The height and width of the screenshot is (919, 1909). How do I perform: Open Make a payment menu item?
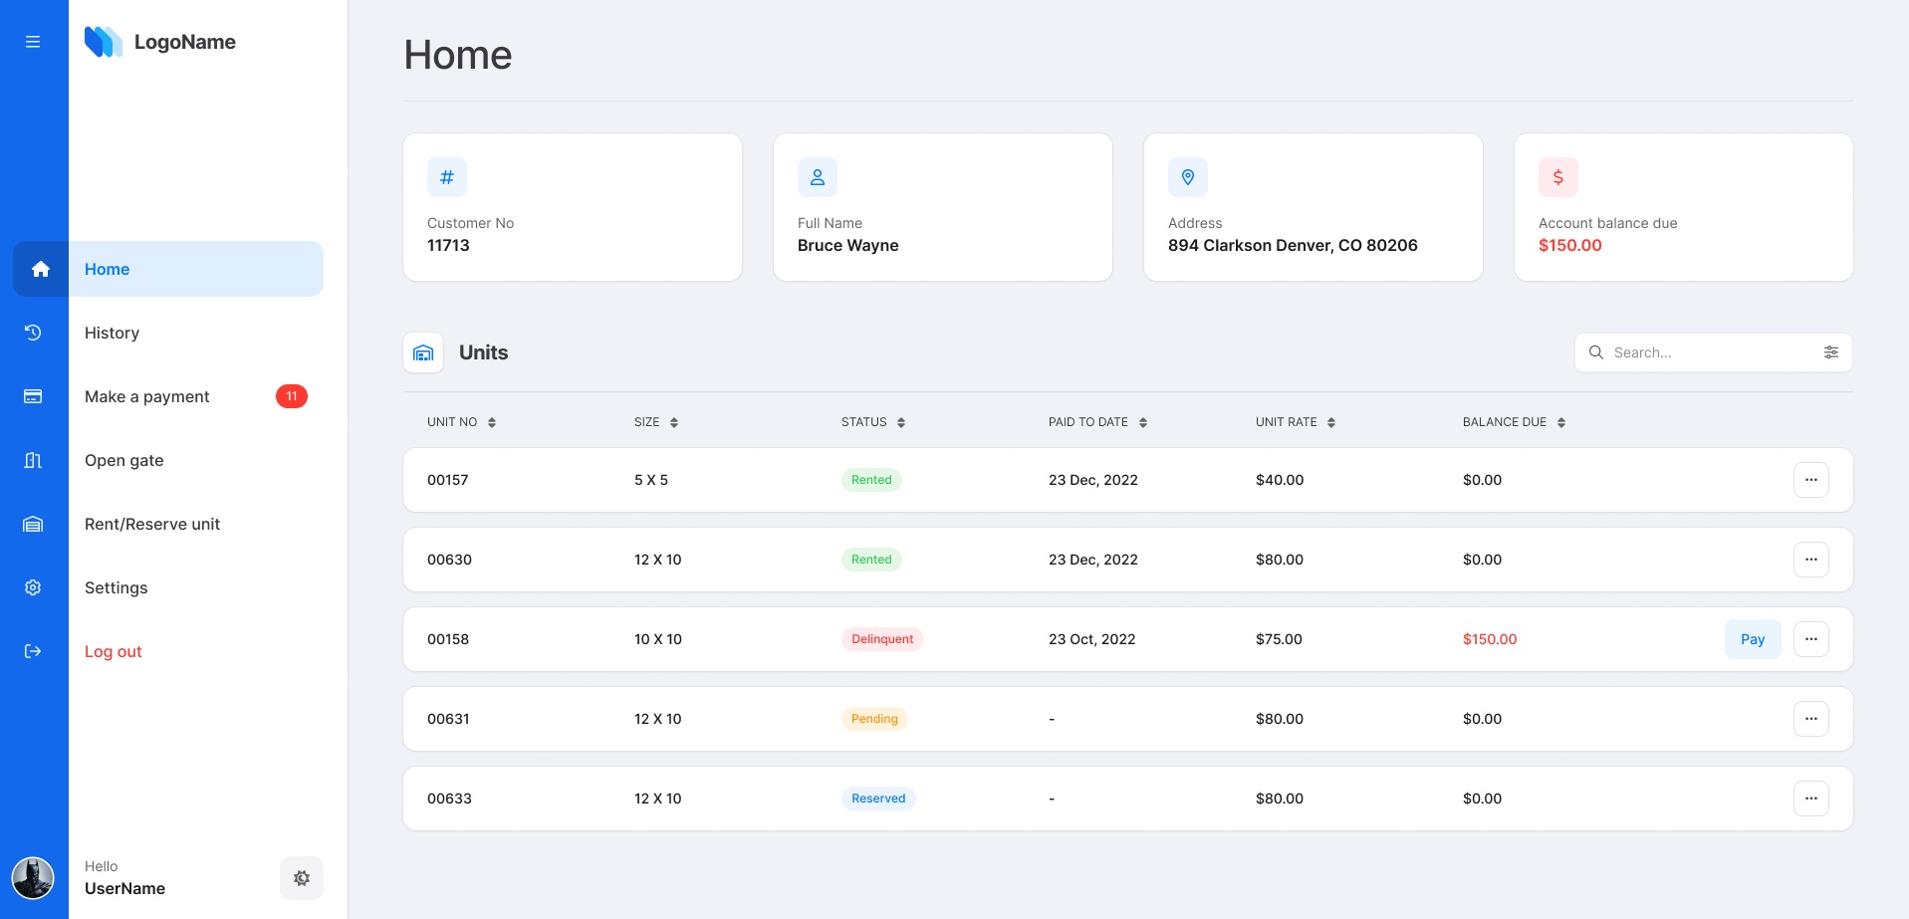(x=147, y=396)
